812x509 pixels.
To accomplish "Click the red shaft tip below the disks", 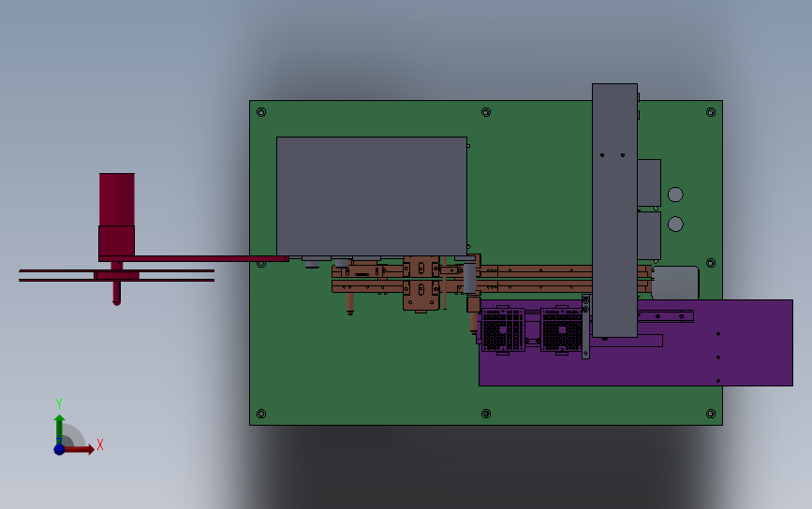I will tap(116, 294).
